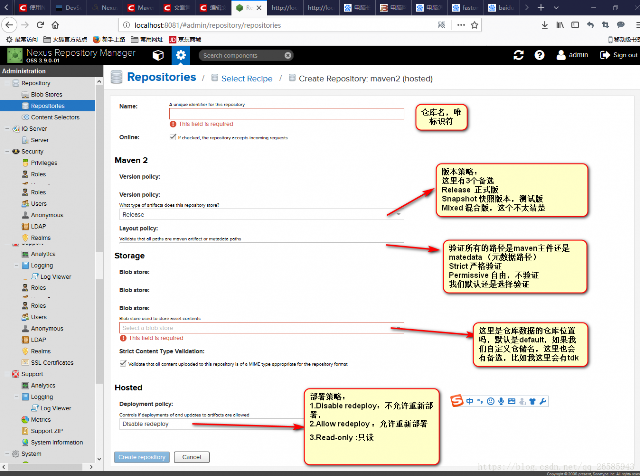Switch to the baidu browser tab
The image size is (640, 476).
click(x=501, y=8)
